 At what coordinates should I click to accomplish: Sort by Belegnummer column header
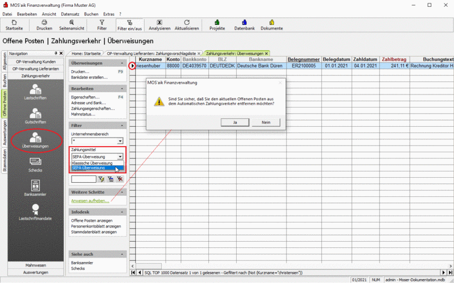click(x=304, y=59)
